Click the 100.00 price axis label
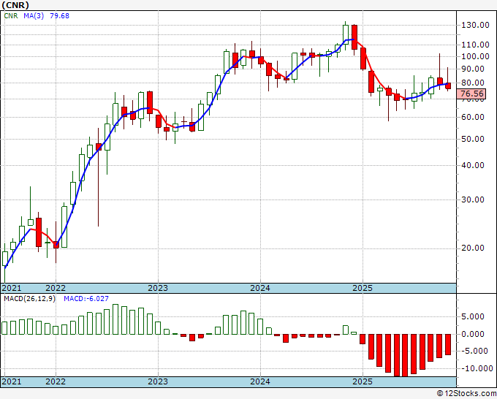 pos(474,56)
